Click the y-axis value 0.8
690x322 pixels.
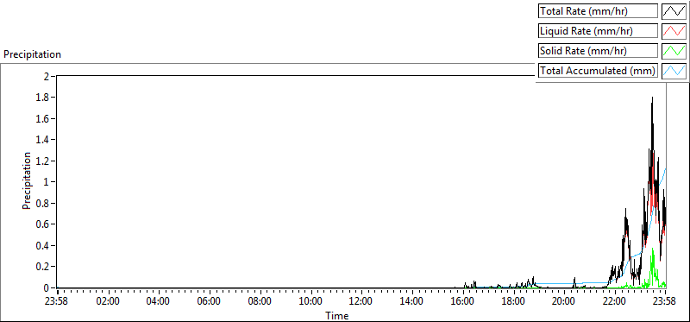click(42, 203)
